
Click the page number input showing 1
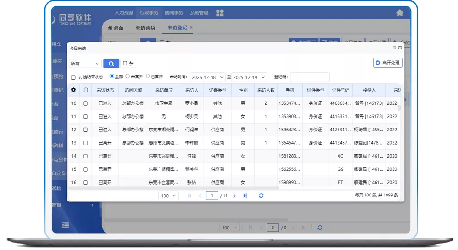click(212, 196)
